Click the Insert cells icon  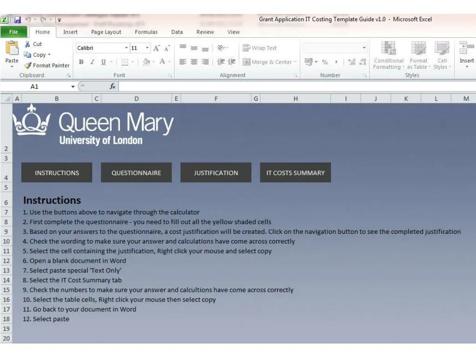pyautogui.click(x=467, y=48)
